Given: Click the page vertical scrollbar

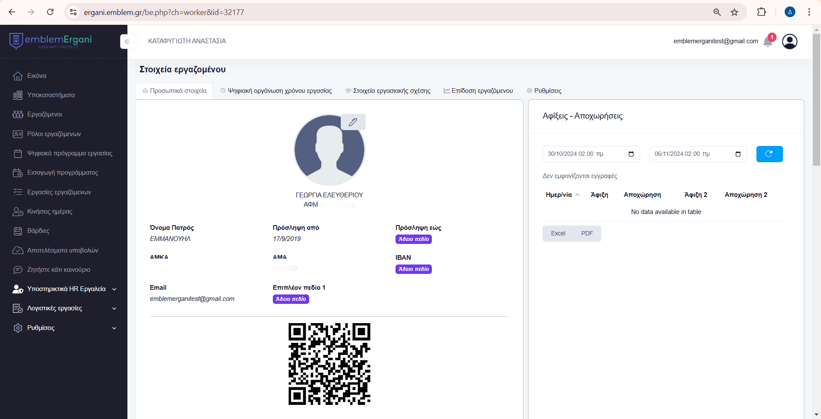Looking at the screenshot, I should point(816,99).
